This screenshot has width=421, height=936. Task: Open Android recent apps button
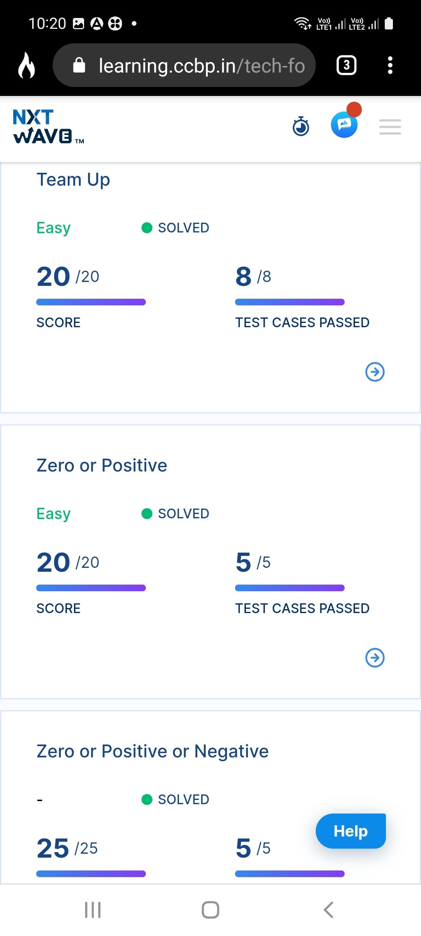coord(93,910)
